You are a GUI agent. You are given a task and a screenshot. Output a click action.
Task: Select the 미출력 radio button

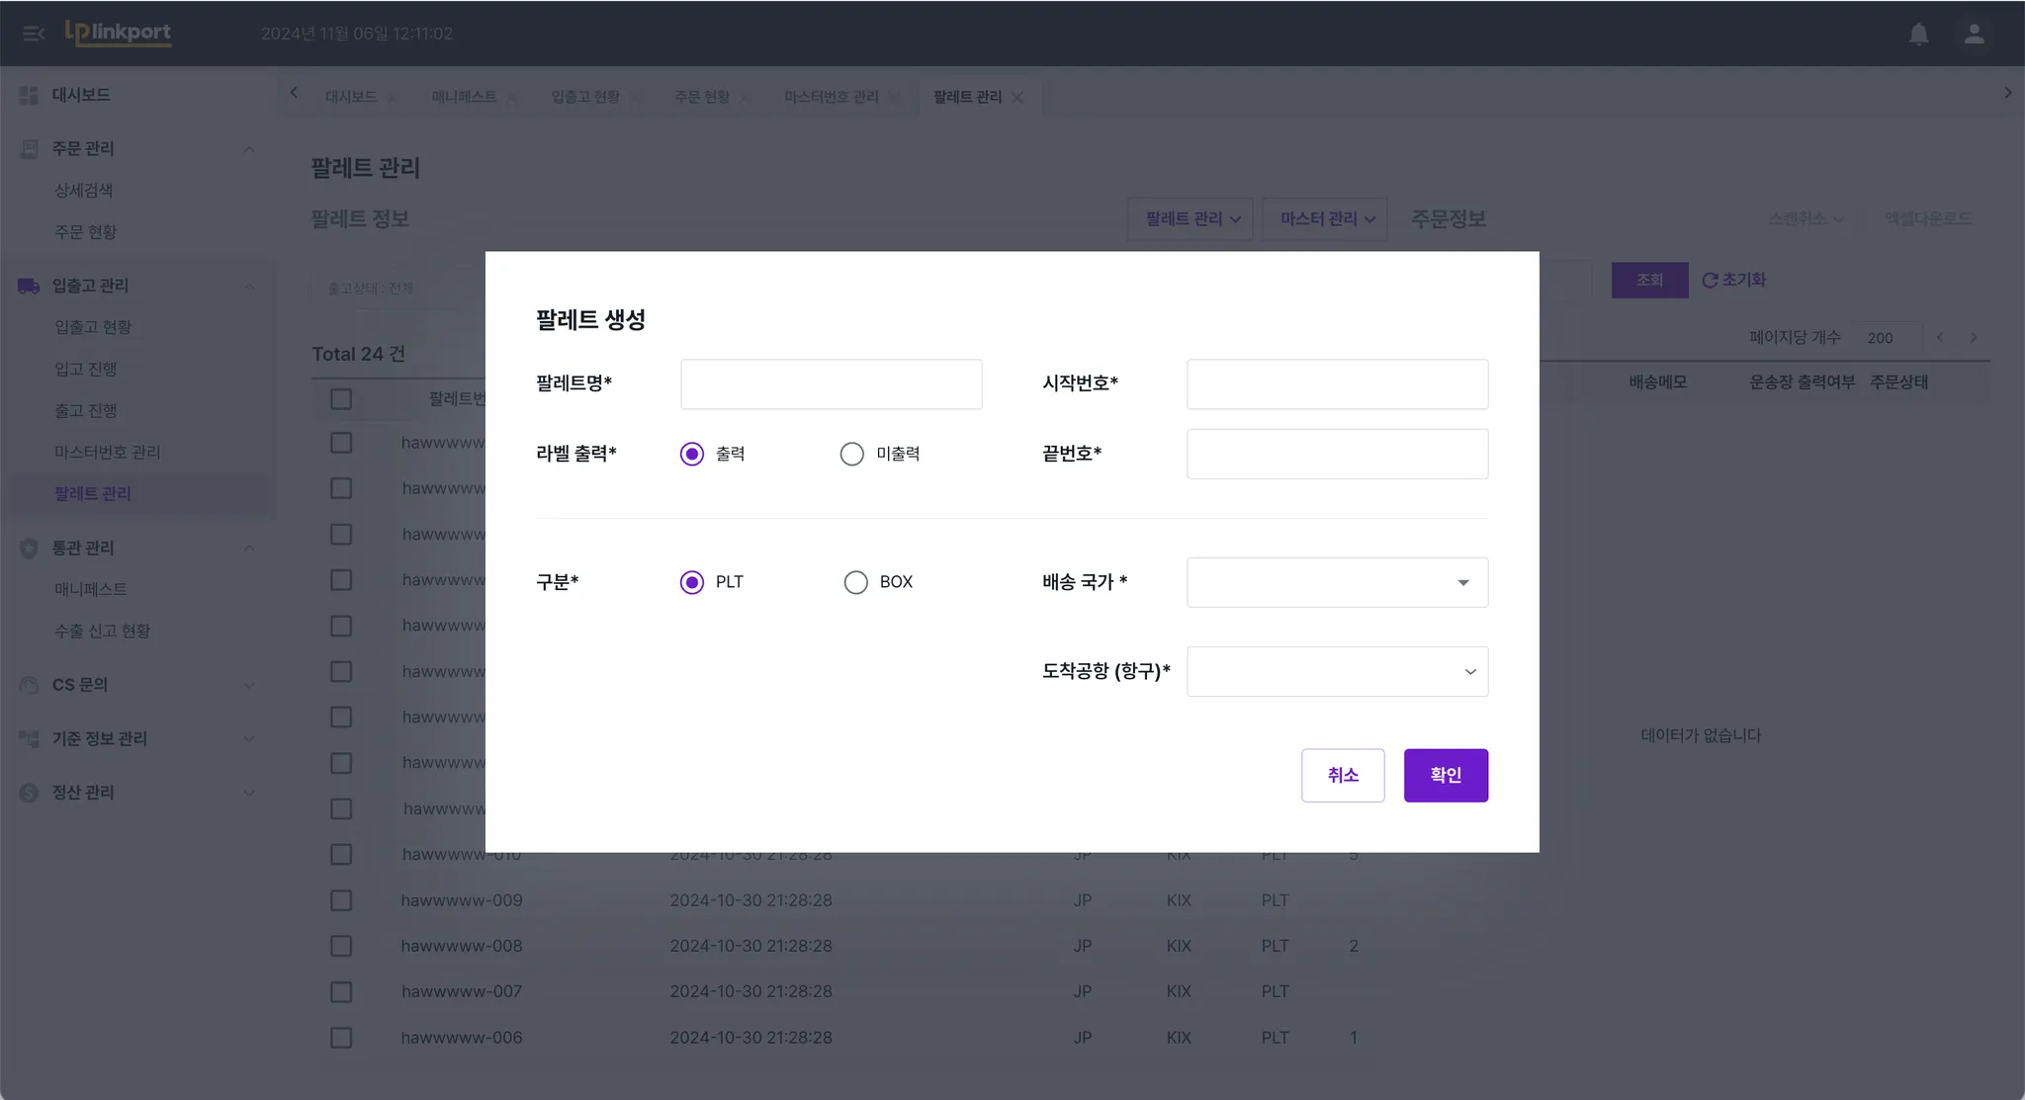coord(851,454)
